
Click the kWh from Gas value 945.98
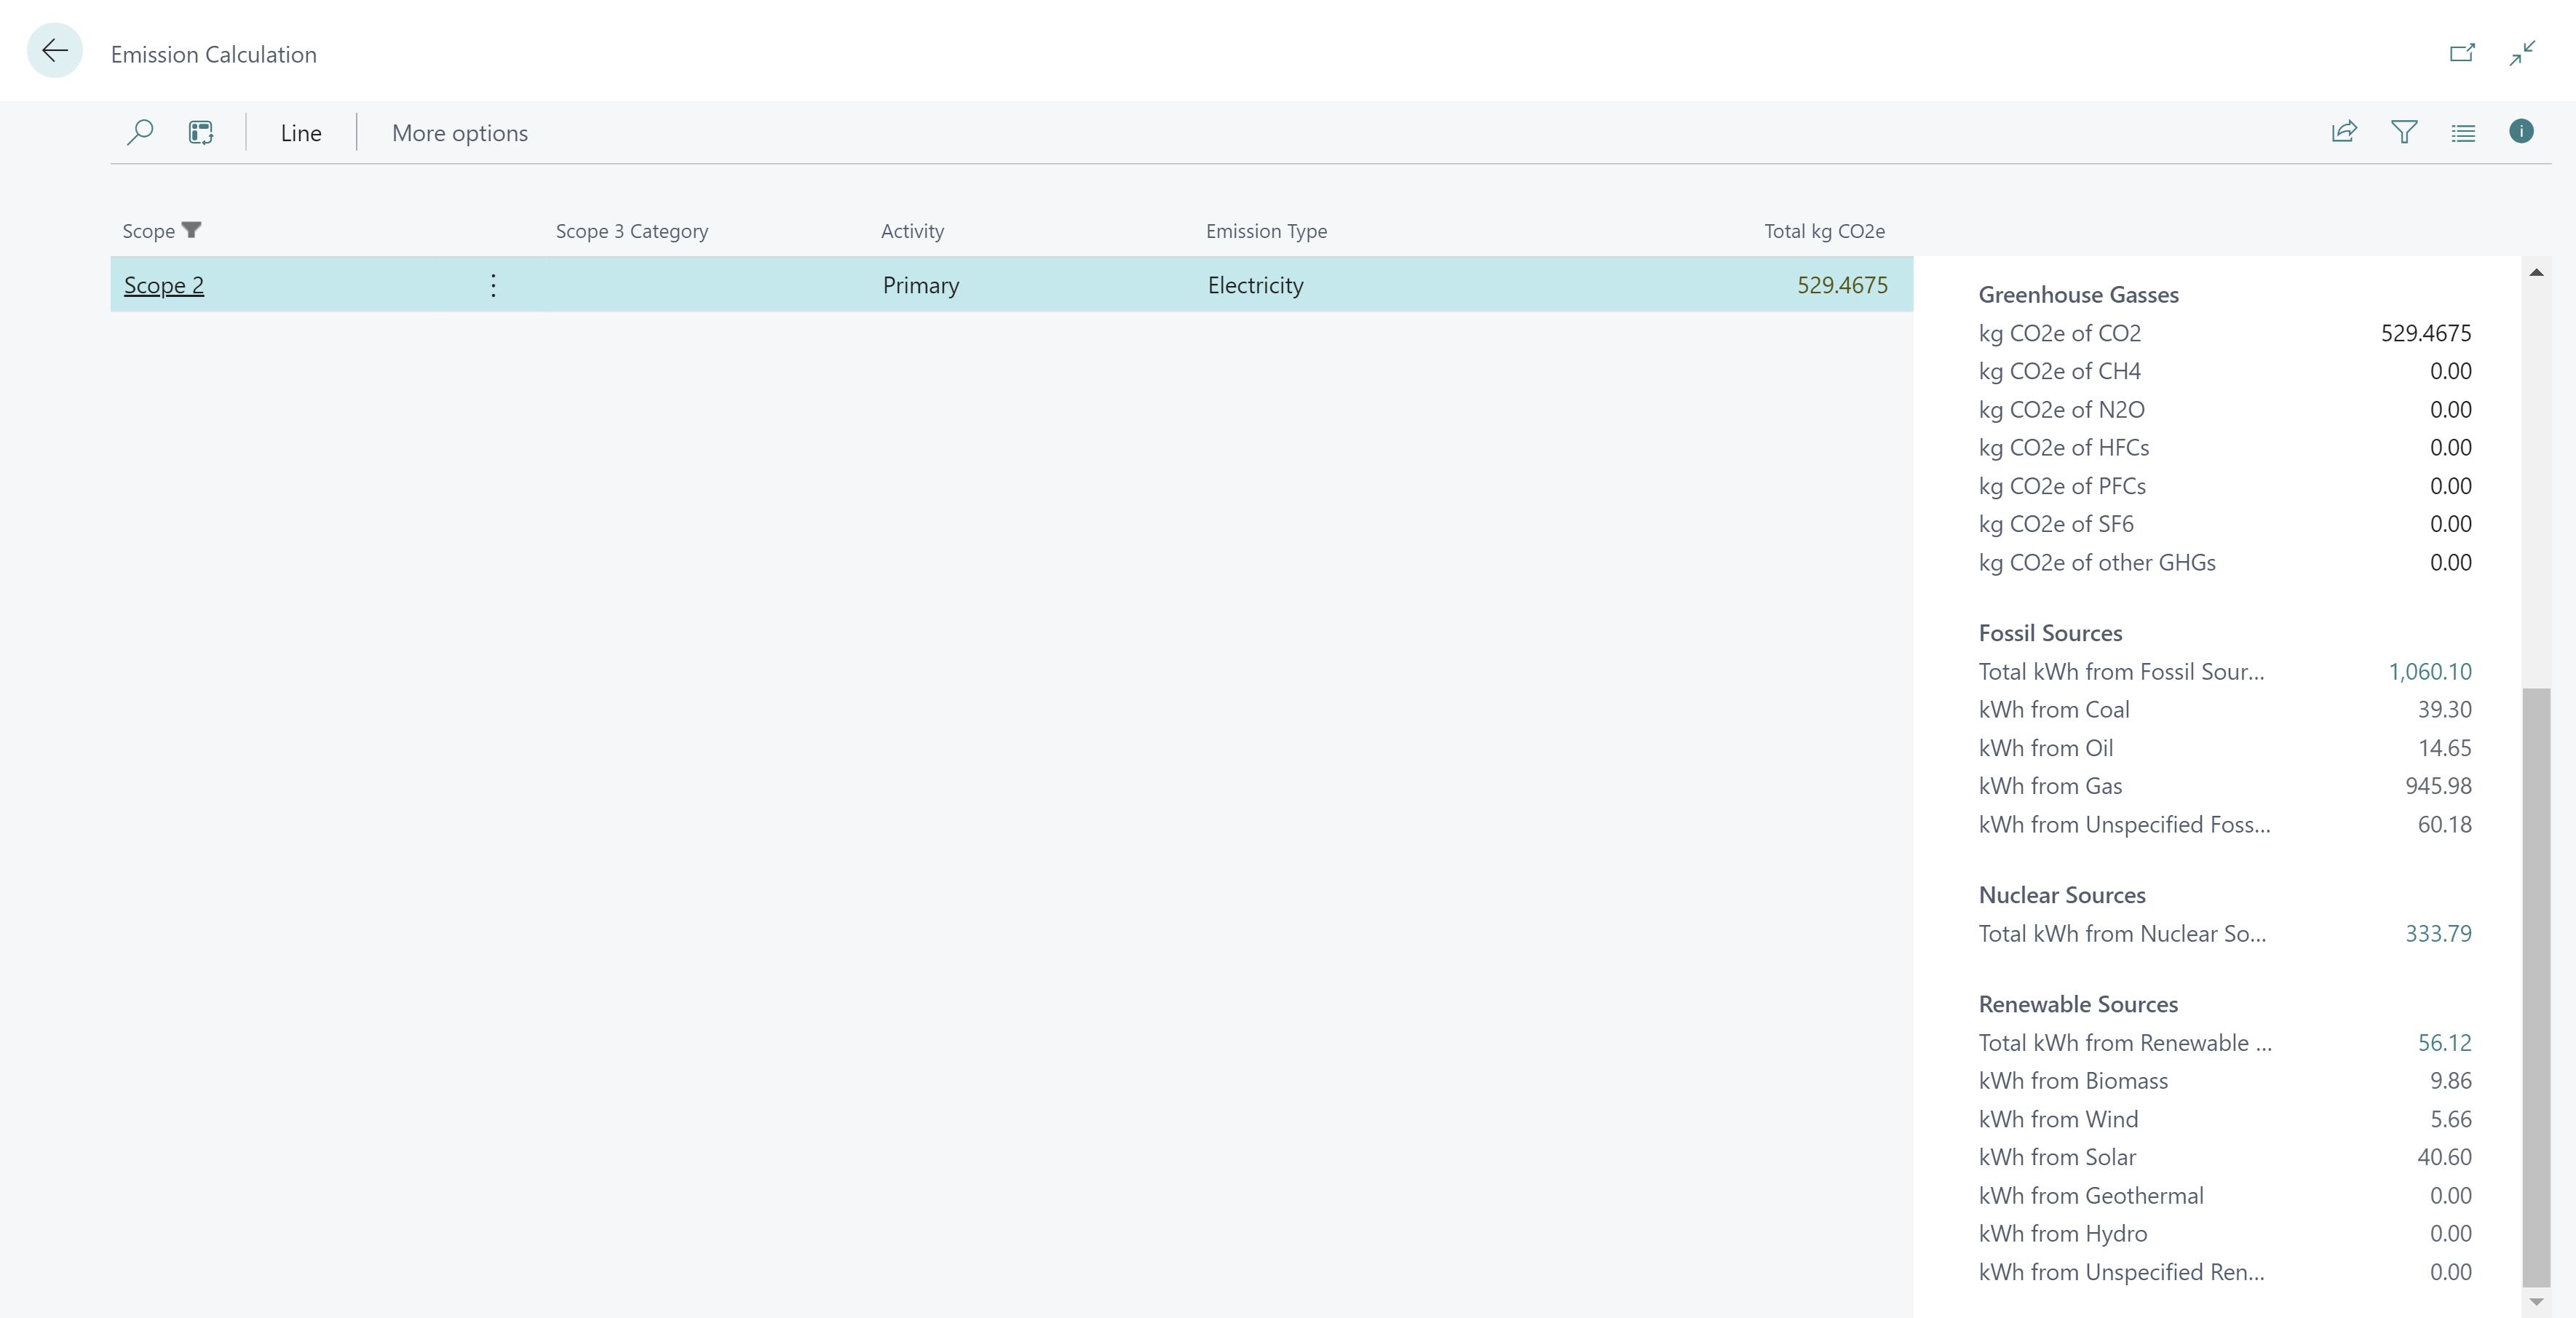pyautogui.click(x=2438, y=786)
